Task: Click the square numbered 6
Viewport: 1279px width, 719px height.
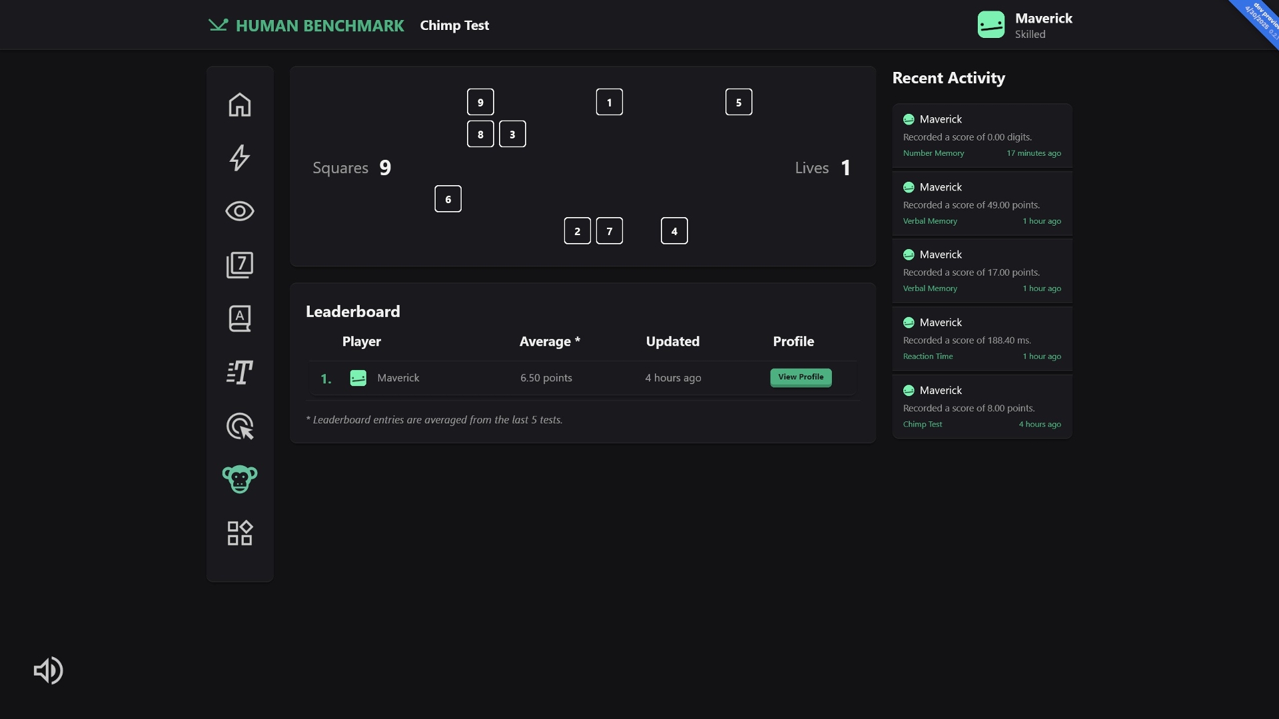Action: pos(448,199)
